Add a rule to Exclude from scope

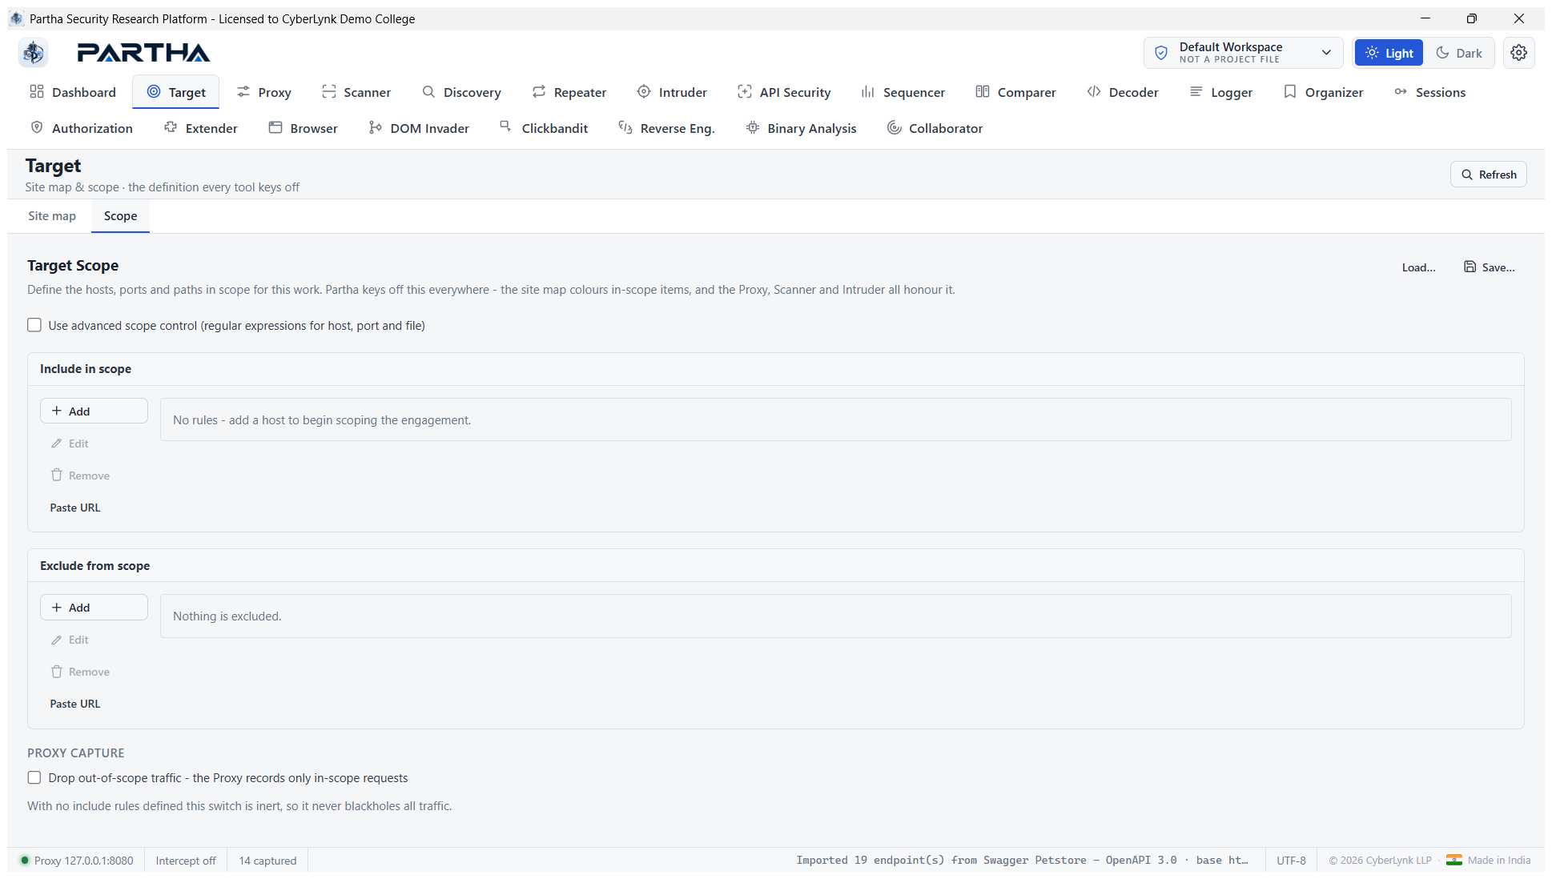94,608
